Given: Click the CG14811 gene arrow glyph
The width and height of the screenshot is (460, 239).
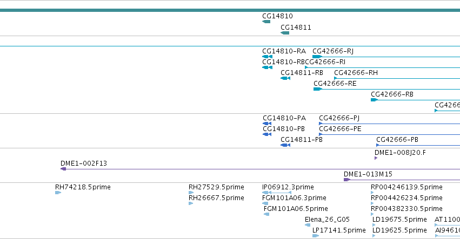Looking at the screenshot, I should point(285,33).
